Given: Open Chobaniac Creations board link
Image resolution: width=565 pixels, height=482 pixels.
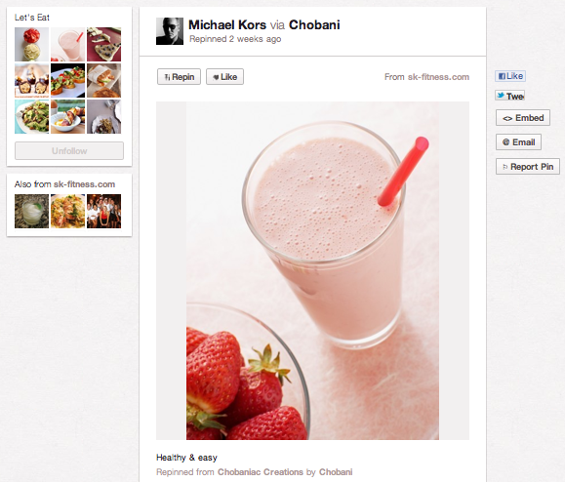Looking at the screenshot, I should [x=261, y=472].
